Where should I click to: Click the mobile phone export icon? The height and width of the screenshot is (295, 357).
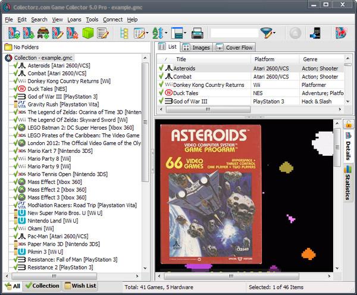tap(316, 33)
